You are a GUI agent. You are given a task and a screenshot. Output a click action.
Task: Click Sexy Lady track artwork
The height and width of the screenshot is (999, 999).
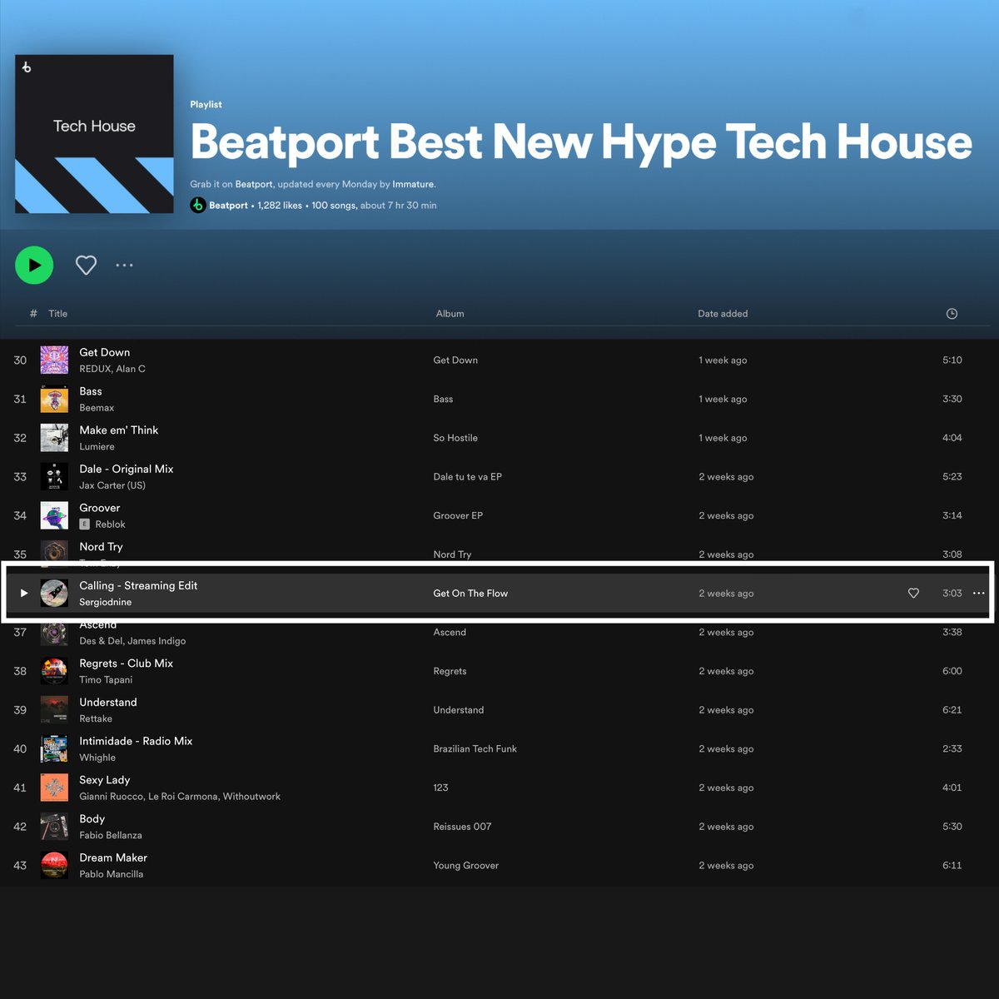pos(54,788)
